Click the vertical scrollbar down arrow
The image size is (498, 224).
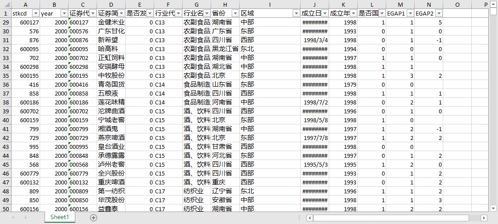(x=493, y=208)
